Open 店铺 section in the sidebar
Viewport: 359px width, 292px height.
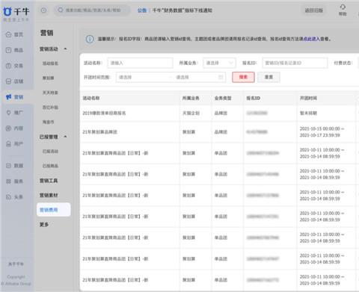pos(15,81)
